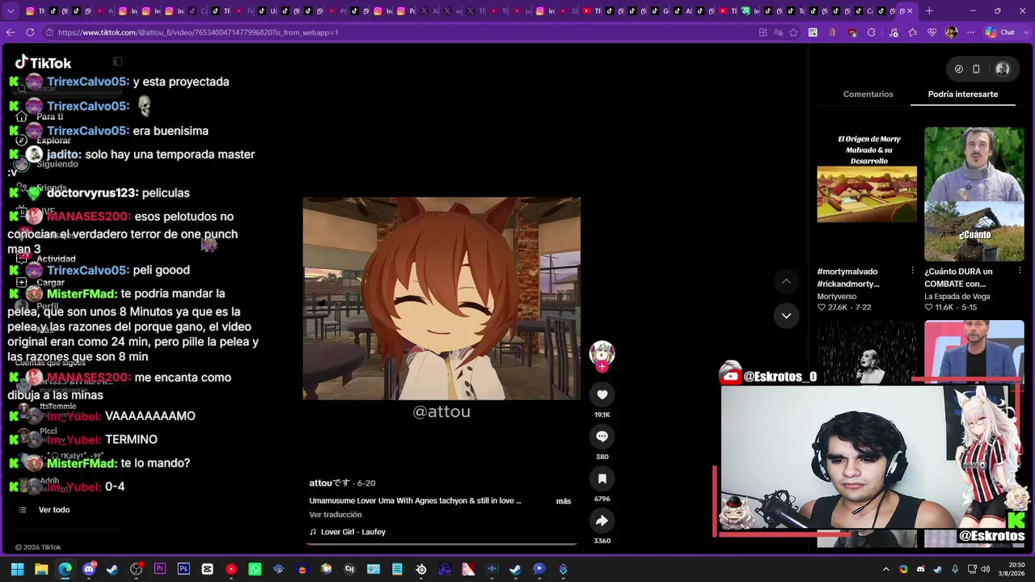The width and height of the screenshot is (1035, 582).
Task: Share the video using the arrow icon
Action: (602, 521)
